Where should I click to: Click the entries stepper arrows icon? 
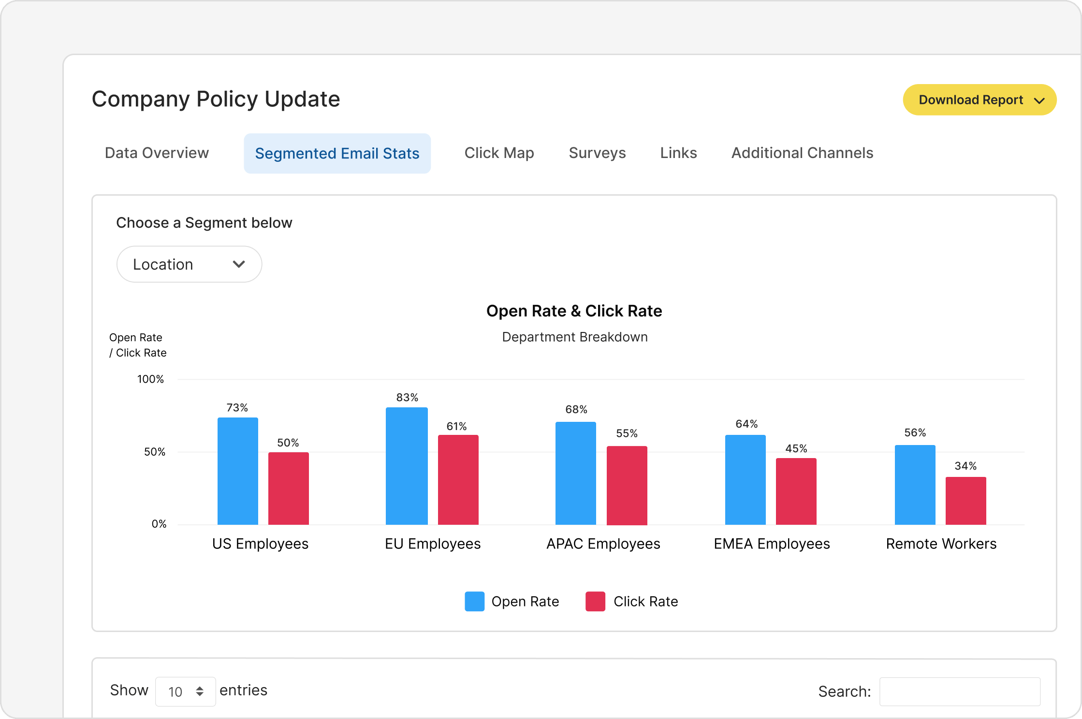tap(200, 691)
